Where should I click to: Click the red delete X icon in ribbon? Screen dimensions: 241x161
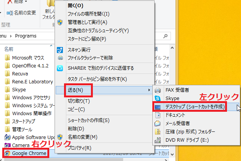click(x=10, y=2)
